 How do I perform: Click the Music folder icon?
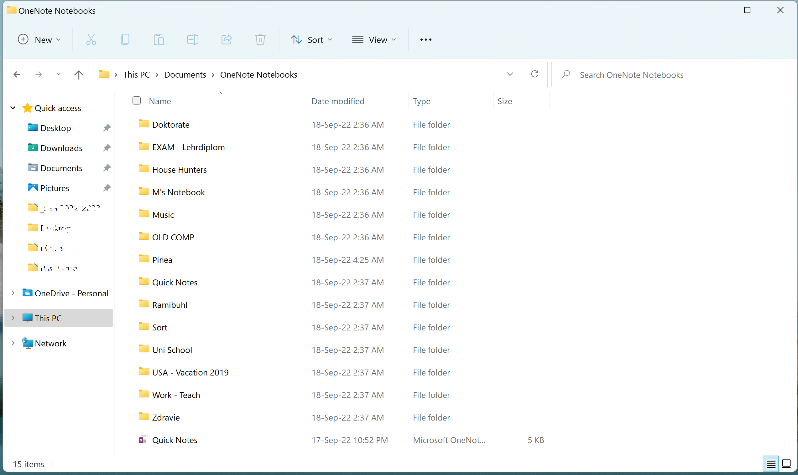[143, 214]
